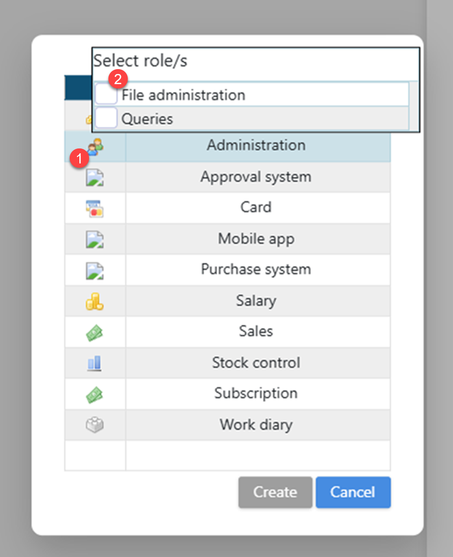Image resolution: width=453 pixels, height=557 pixels.
Task: Check the Queries role checkbox
Action: tap(106, 118)
